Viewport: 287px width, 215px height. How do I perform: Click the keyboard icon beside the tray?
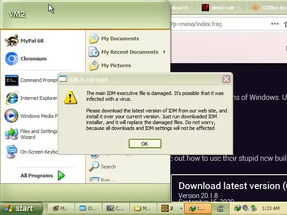[220, 208]
